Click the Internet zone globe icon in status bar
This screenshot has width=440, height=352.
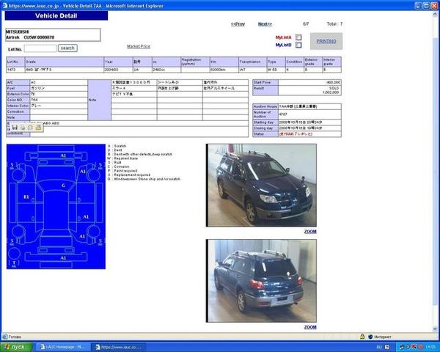pyautogui.click(x=370, y=337)
